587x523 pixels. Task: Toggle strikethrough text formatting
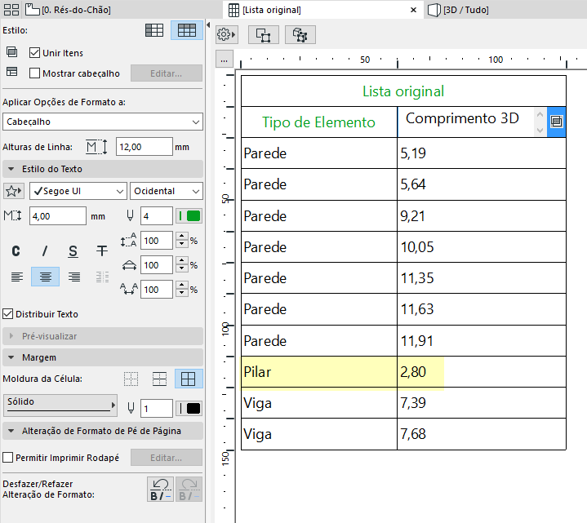pos(102,251)
